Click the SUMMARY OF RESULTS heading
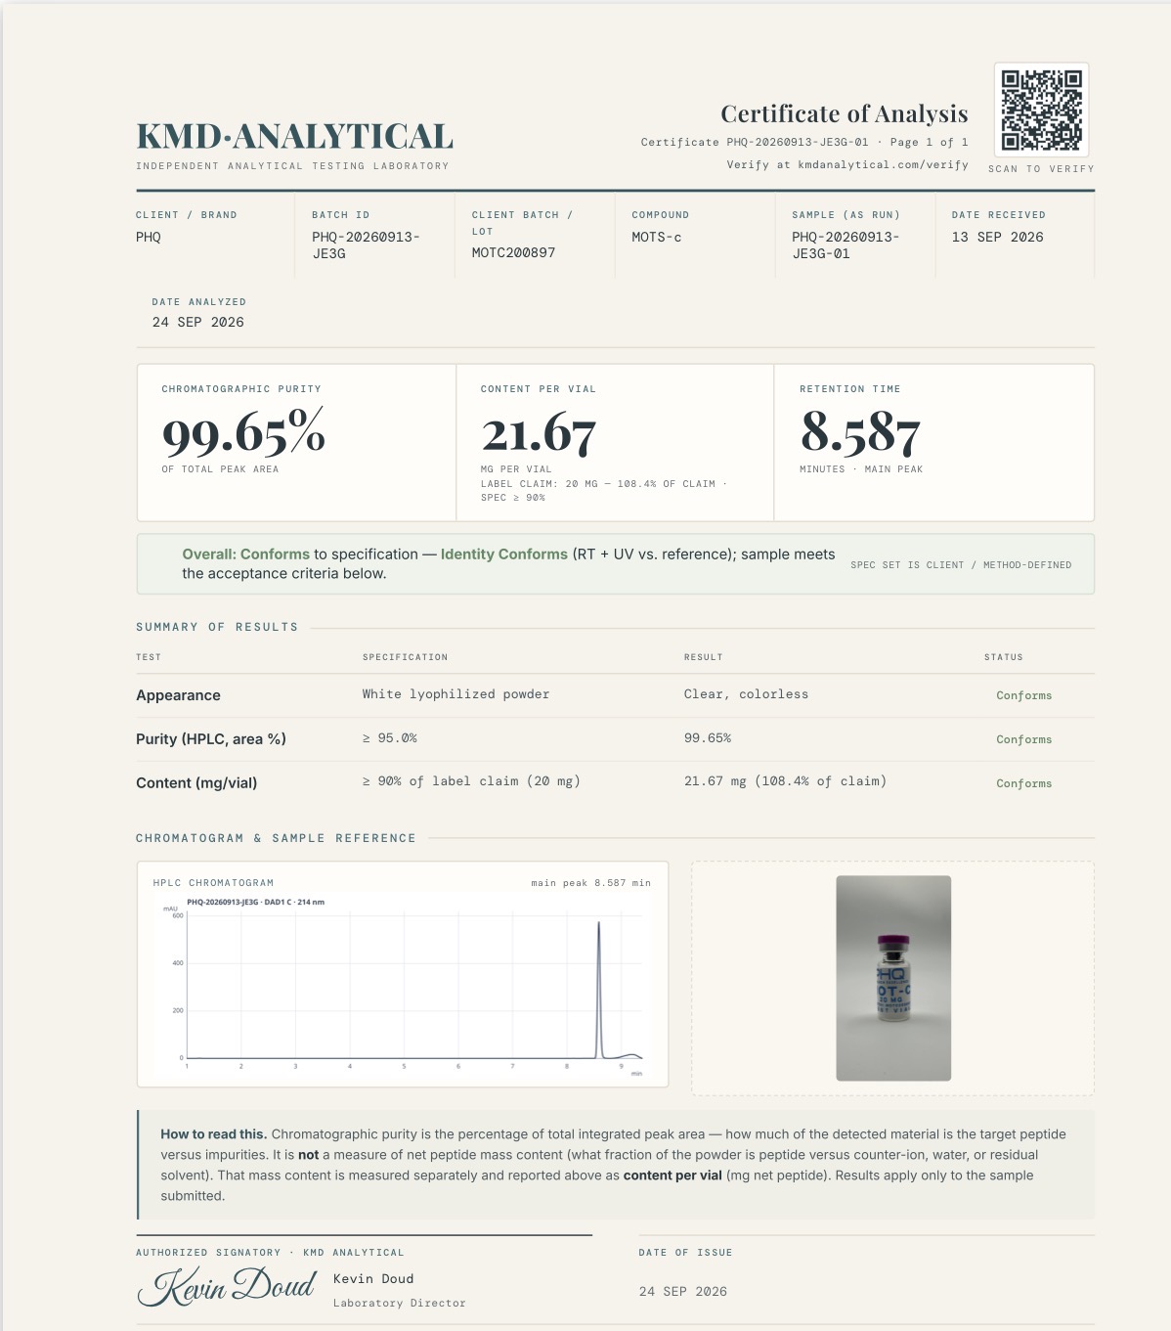Image resolution: width=1171 pixels, height=1331 pixels. pos(217,627)
